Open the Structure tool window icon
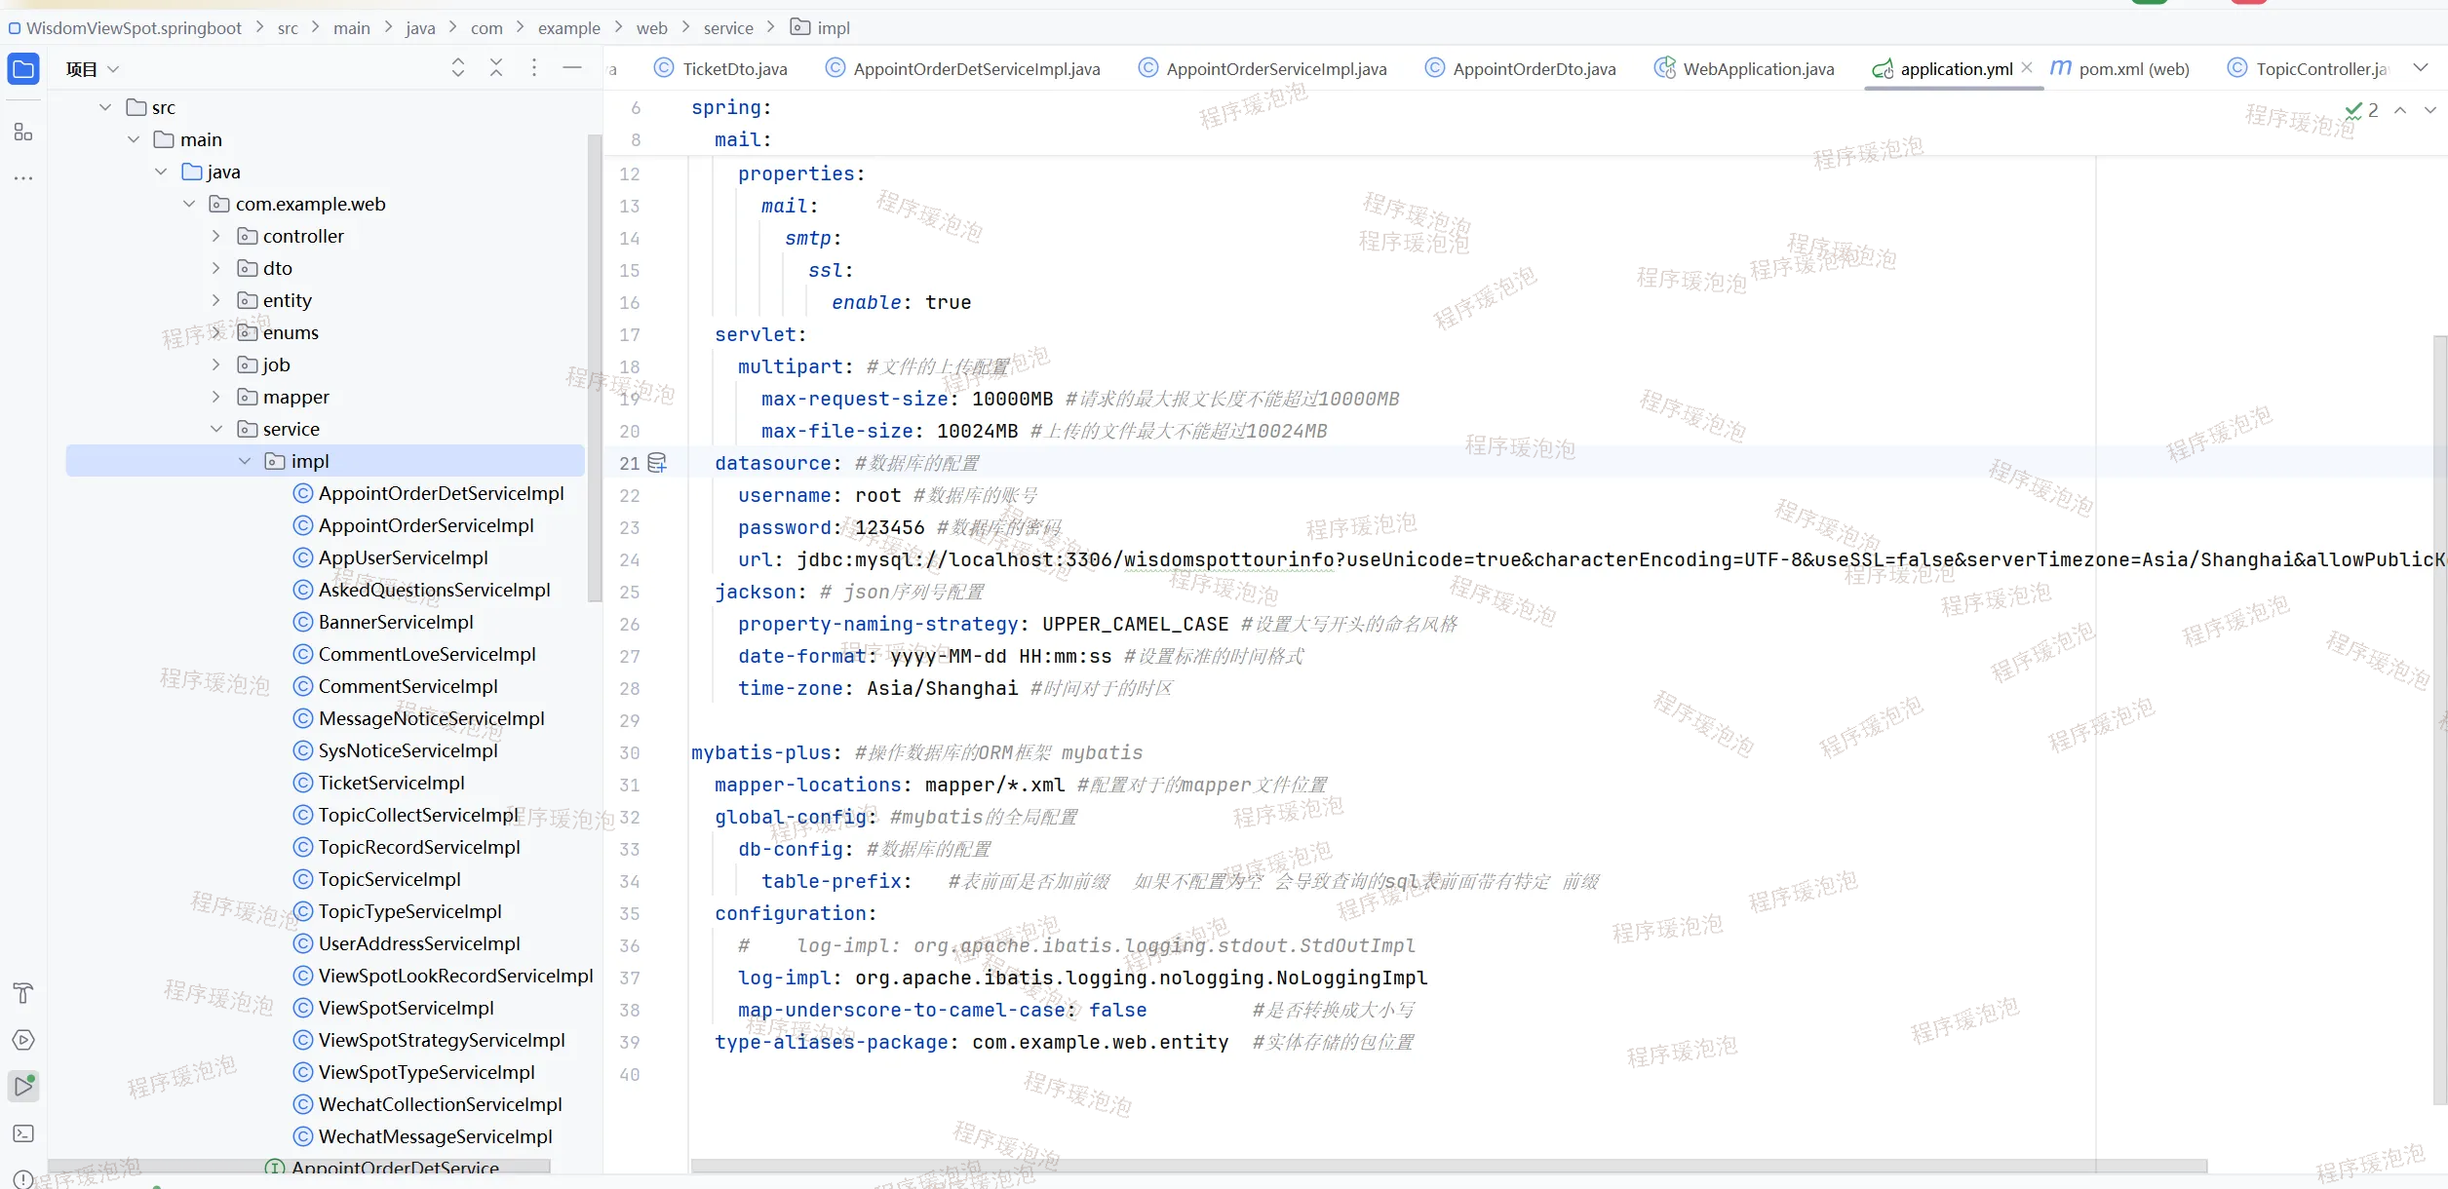Screen dimensions: 2448x1189 23,132
